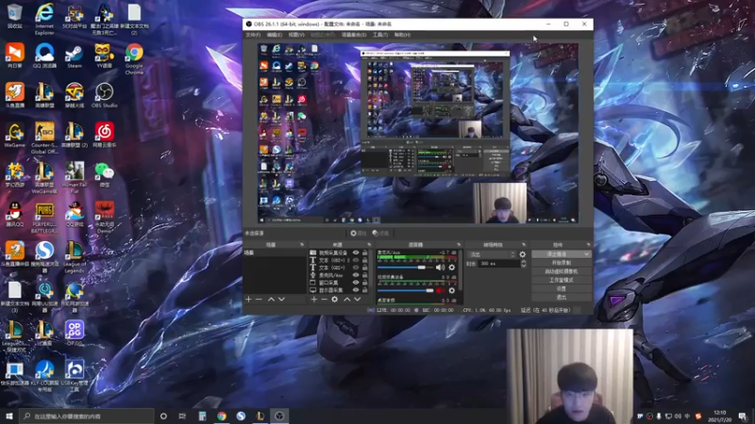Open the OP.GG desktop shortcut
Viewport: 755px width, 424px height.
tap(75, 333)
